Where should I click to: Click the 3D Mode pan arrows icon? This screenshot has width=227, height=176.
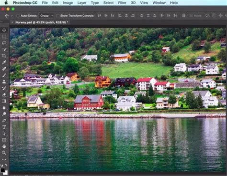pyautogui.click(x=220, y=16)
